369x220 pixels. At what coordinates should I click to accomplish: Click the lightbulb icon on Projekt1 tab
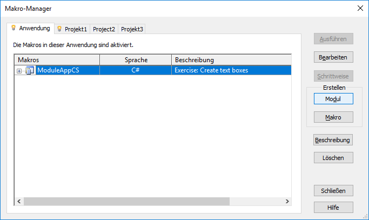coord(59,29)
